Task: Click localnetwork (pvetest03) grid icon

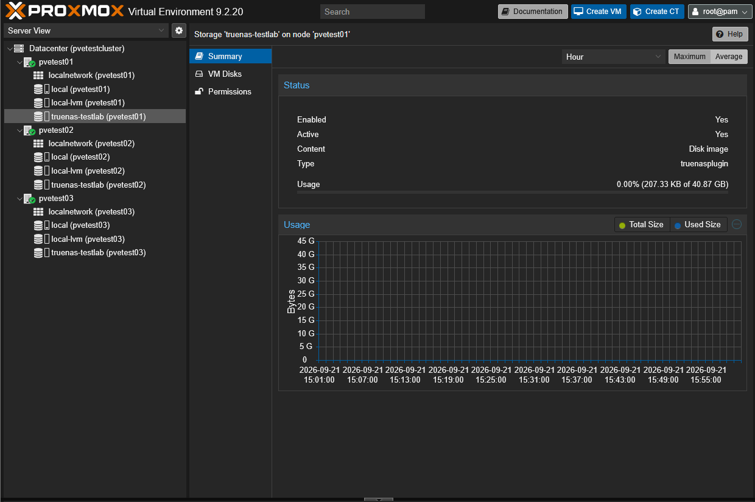Action: (38, 212)
